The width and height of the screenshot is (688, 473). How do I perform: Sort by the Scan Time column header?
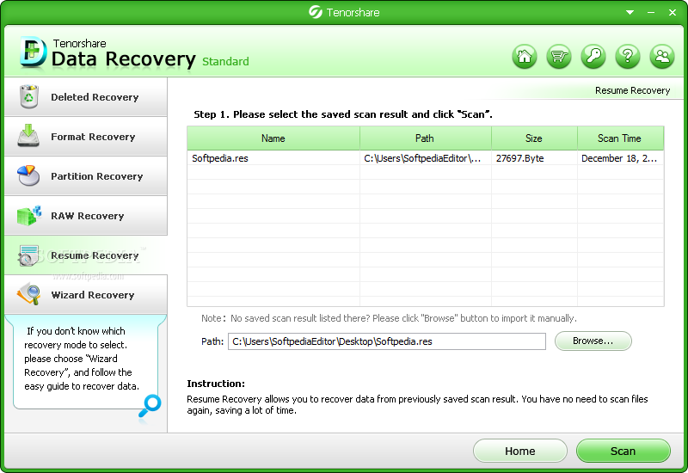point(620,138)
